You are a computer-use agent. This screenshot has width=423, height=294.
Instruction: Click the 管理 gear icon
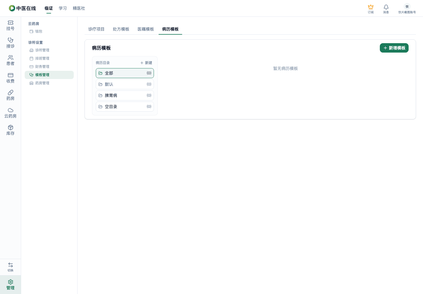pos(10,282)
